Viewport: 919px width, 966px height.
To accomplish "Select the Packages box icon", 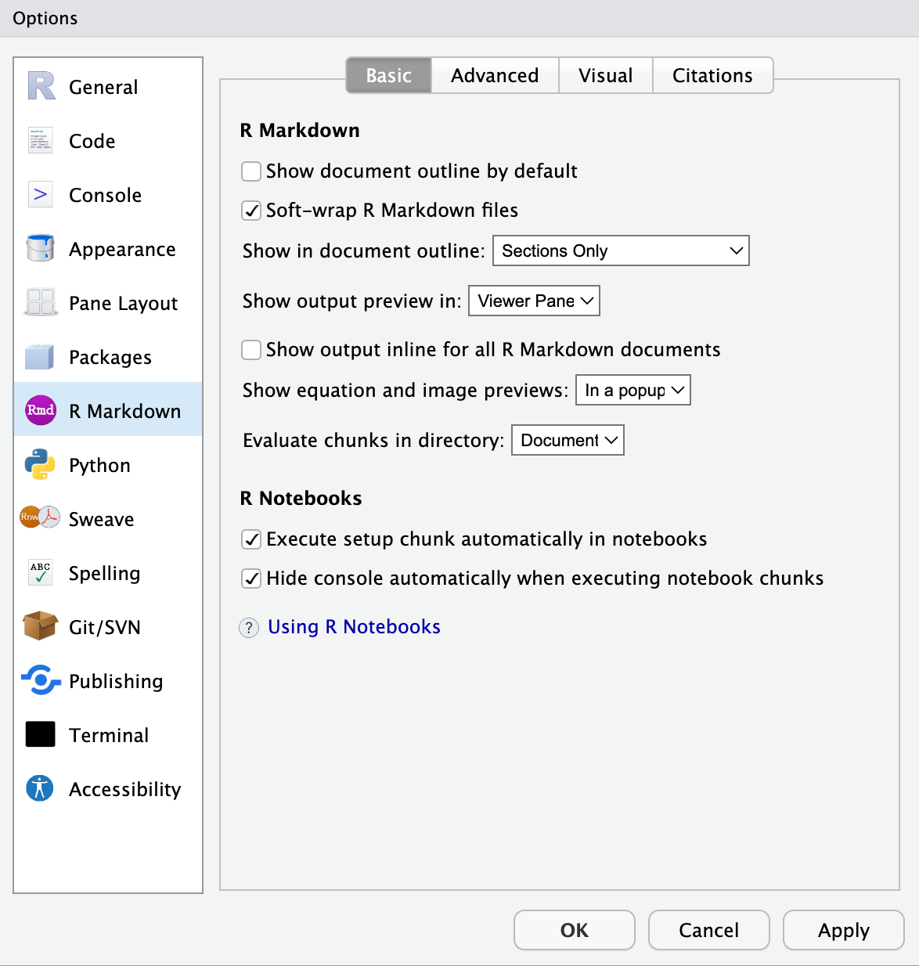I will pos(40,356).
